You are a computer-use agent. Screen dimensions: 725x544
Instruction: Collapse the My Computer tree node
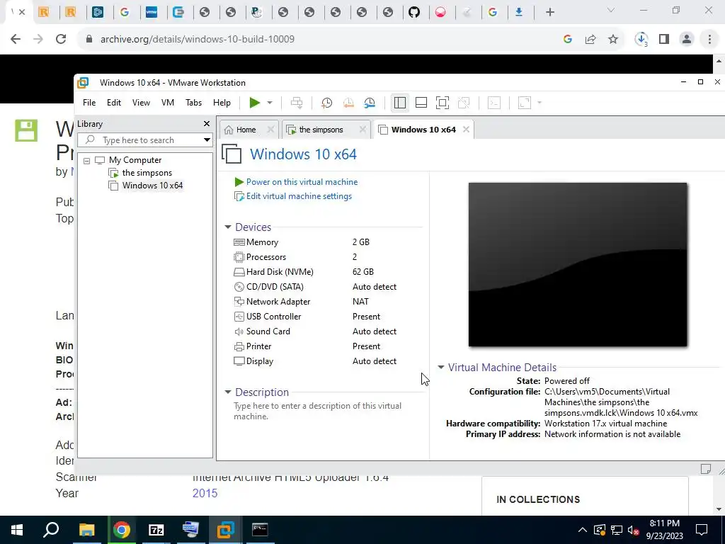(86, 161)
